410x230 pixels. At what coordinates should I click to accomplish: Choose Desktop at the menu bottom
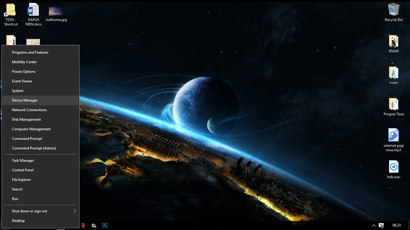click(41, 221)
